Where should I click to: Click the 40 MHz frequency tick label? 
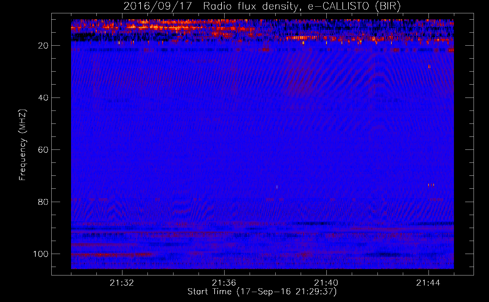(x=44, y=98)
